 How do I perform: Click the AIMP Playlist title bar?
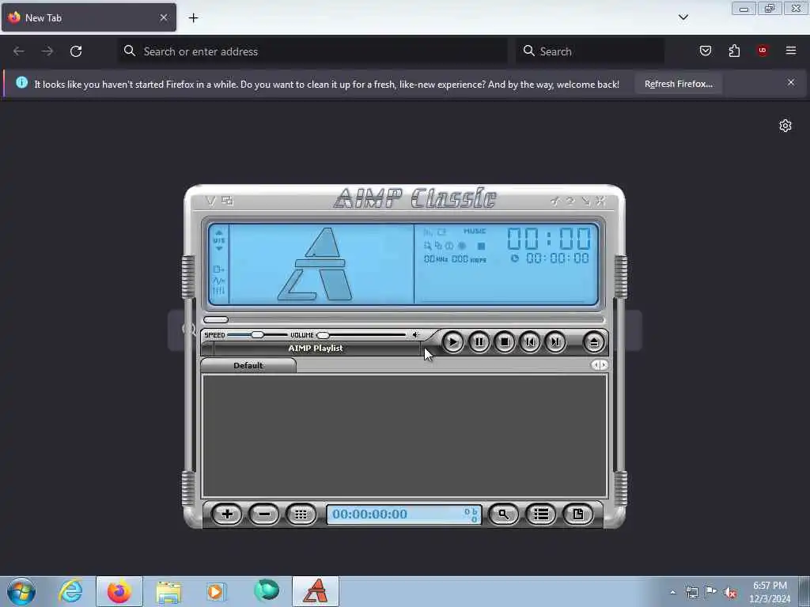(316, 349)
